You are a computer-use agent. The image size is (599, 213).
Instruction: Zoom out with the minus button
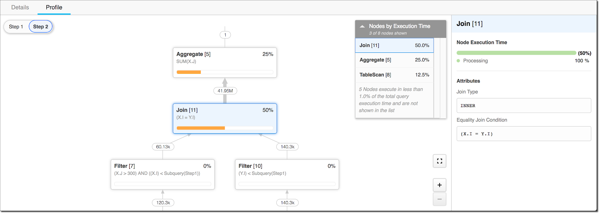click(440, 199)
